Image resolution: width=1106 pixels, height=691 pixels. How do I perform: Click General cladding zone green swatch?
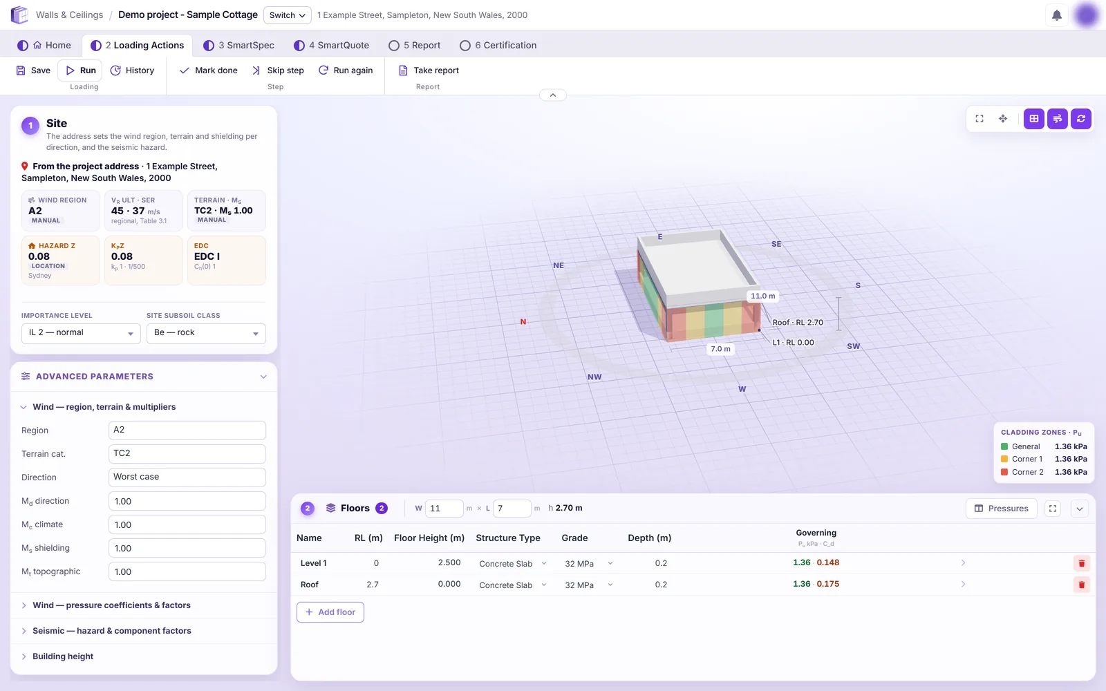click(x=1004, y=446)
